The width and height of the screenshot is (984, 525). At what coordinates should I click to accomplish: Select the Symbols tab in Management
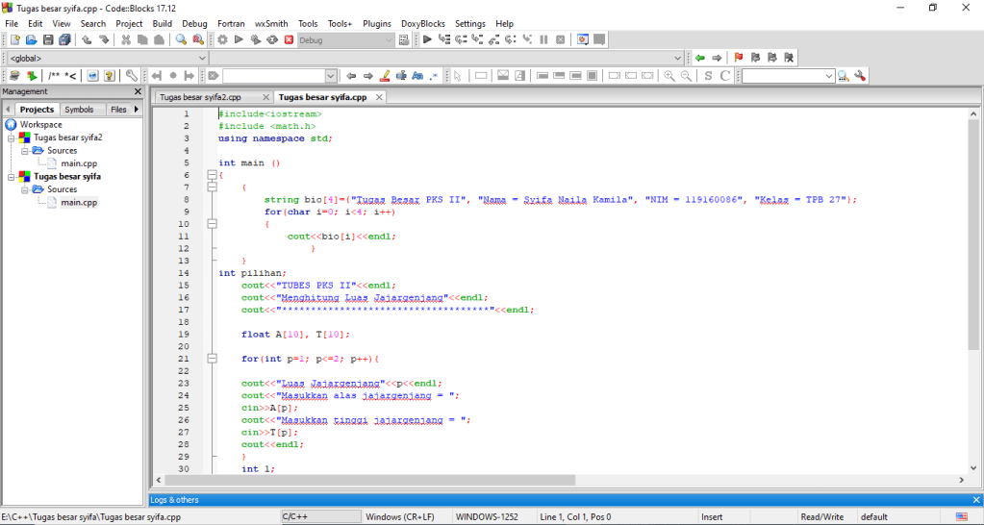(x=79, y=110)
